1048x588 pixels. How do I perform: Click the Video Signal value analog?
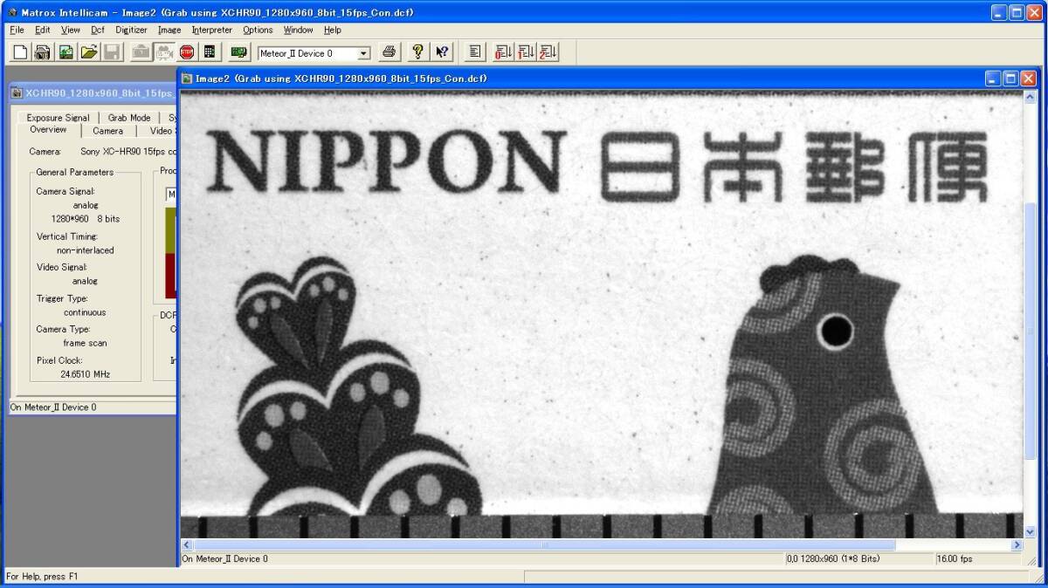[85, 281]
